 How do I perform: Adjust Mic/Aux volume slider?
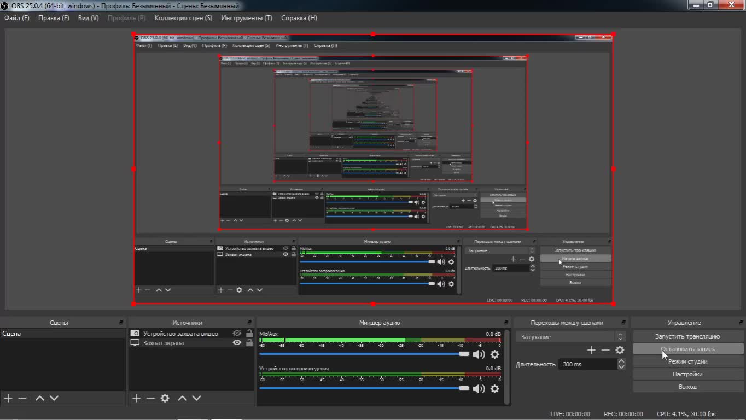click(364, 354)
